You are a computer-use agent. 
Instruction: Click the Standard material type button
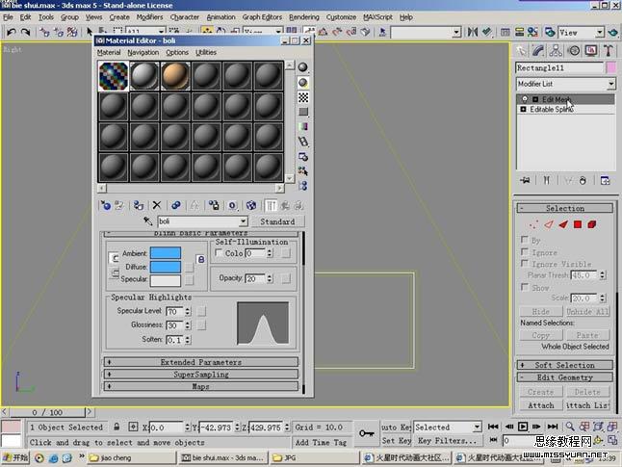pos(277,221)
